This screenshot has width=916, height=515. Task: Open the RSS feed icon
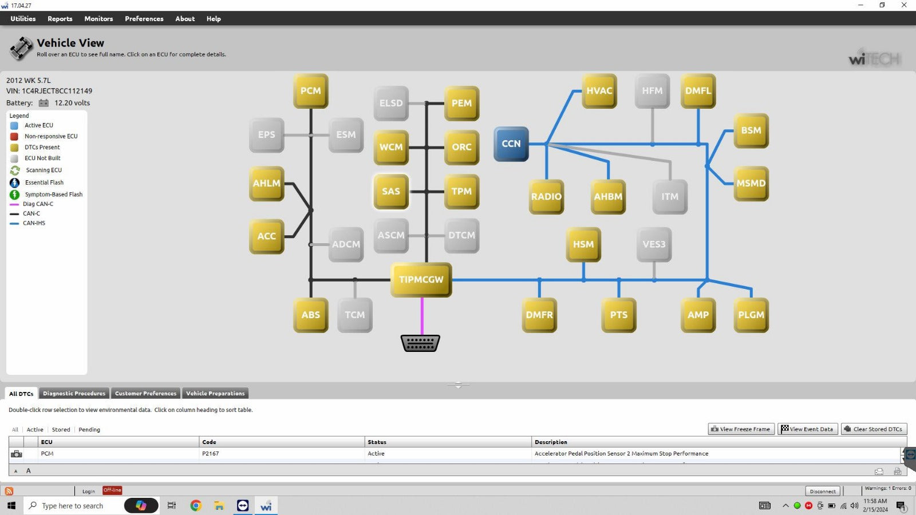point(9,491)
